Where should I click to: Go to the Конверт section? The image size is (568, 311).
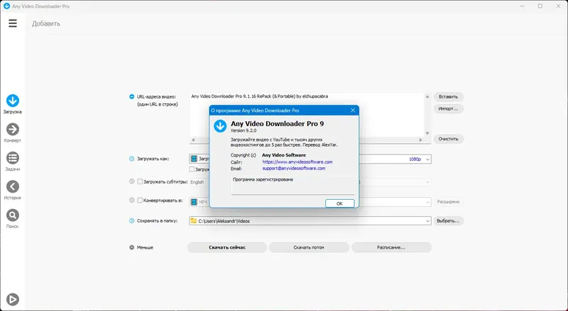pyautogui.click(x=13, y=132)
